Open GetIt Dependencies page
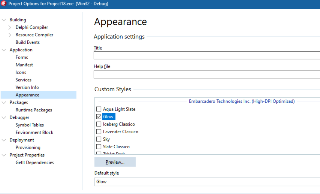This screenshot has height=194, width=320. [x=35, y=162]
